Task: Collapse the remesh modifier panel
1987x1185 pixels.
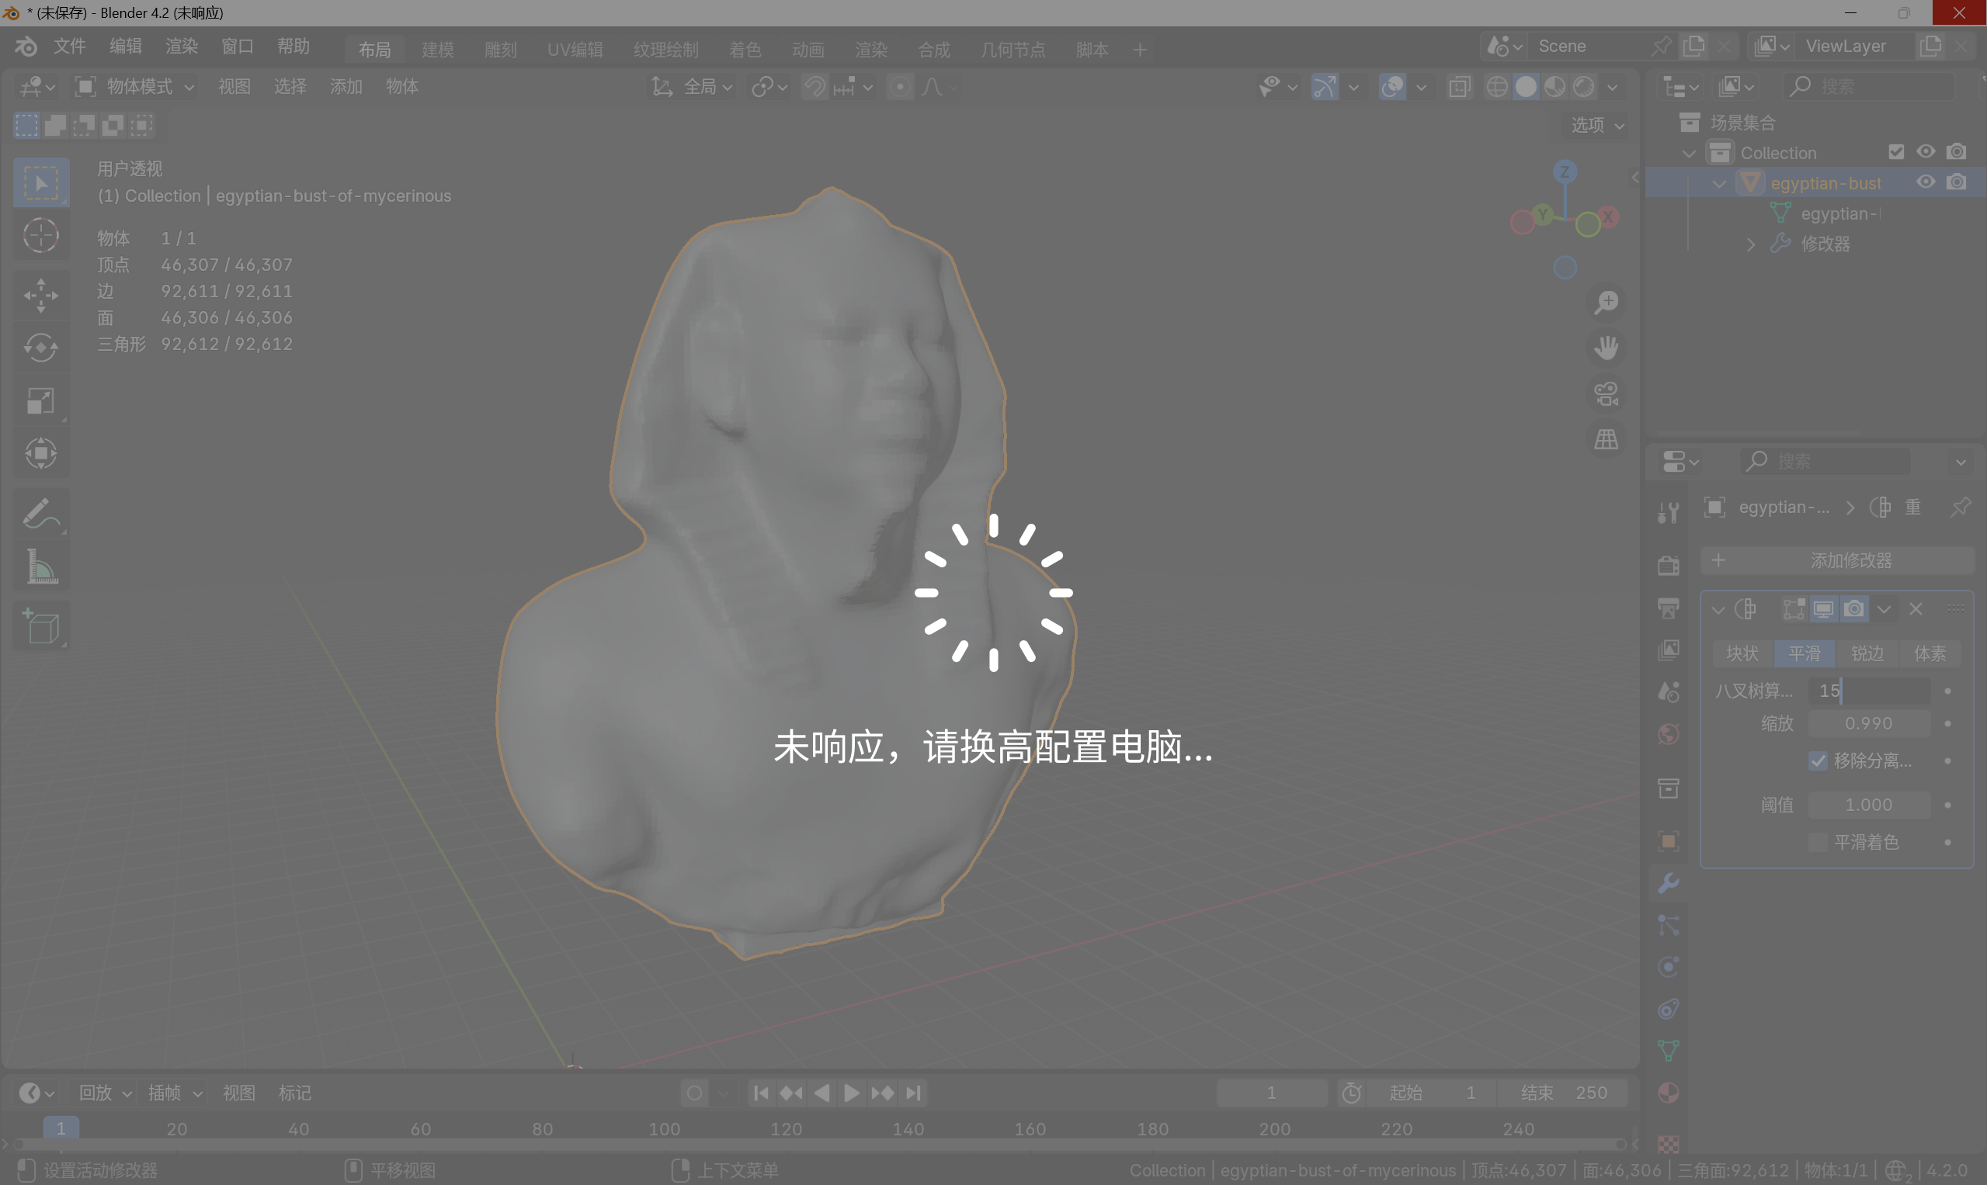Action: pyautogui.click(x=1718, y=610)
